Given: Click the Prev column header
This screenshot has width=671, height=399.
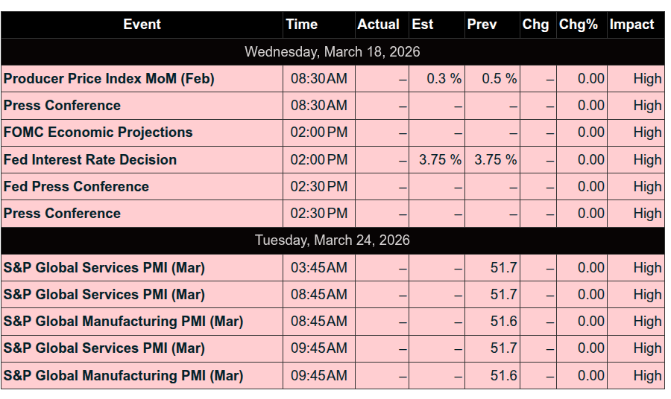Looking at the screenshot, I should (482, 25).
